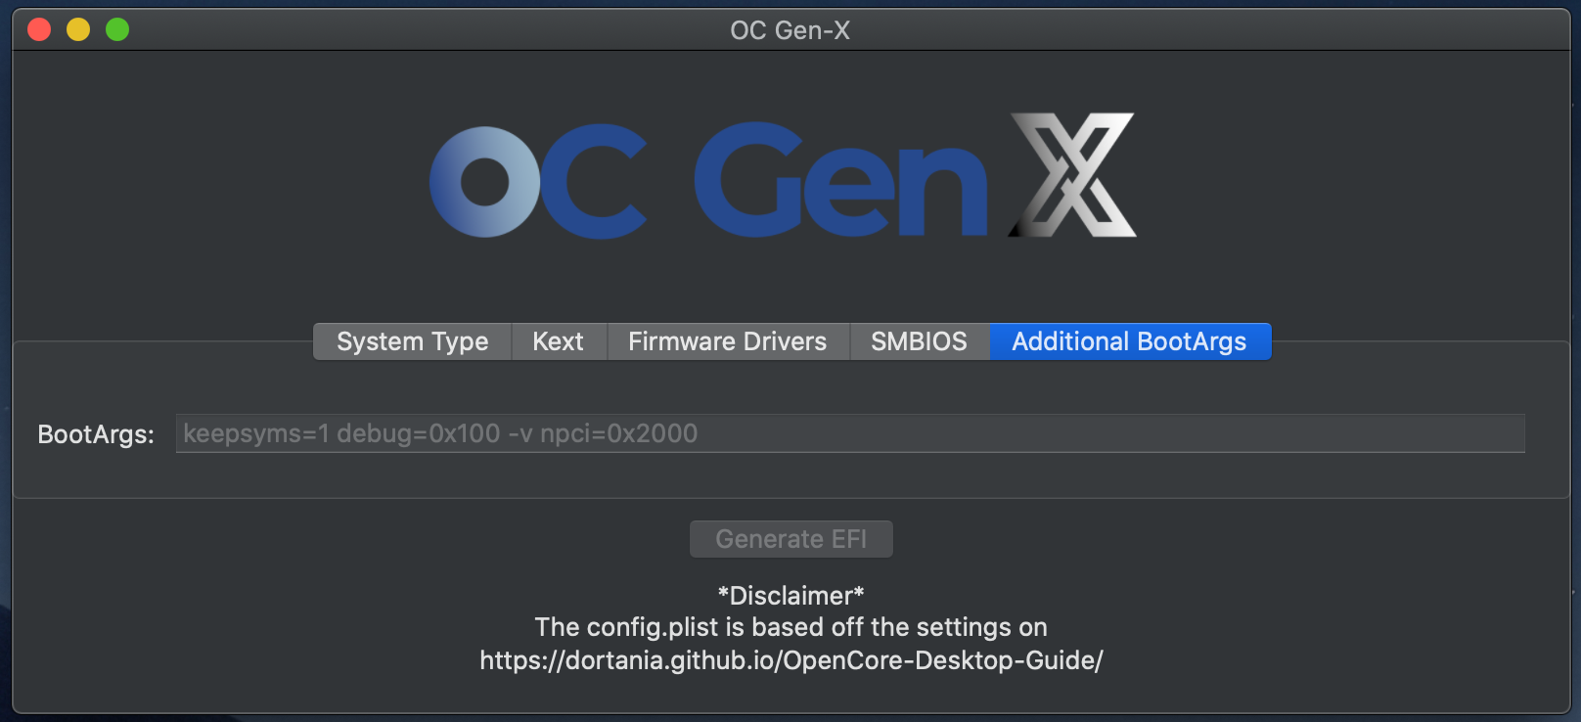Click the silver X logo emblem
1581x722 pixels.
tap(1073, 175)
